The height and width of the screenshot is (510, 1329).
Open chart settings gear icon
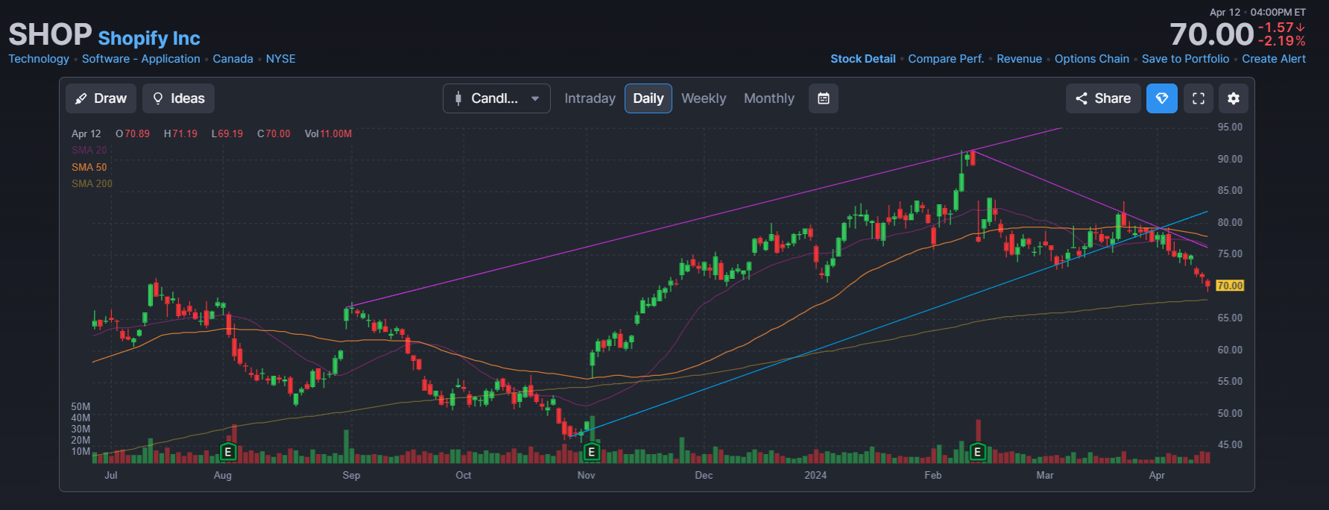(1234, 98)
